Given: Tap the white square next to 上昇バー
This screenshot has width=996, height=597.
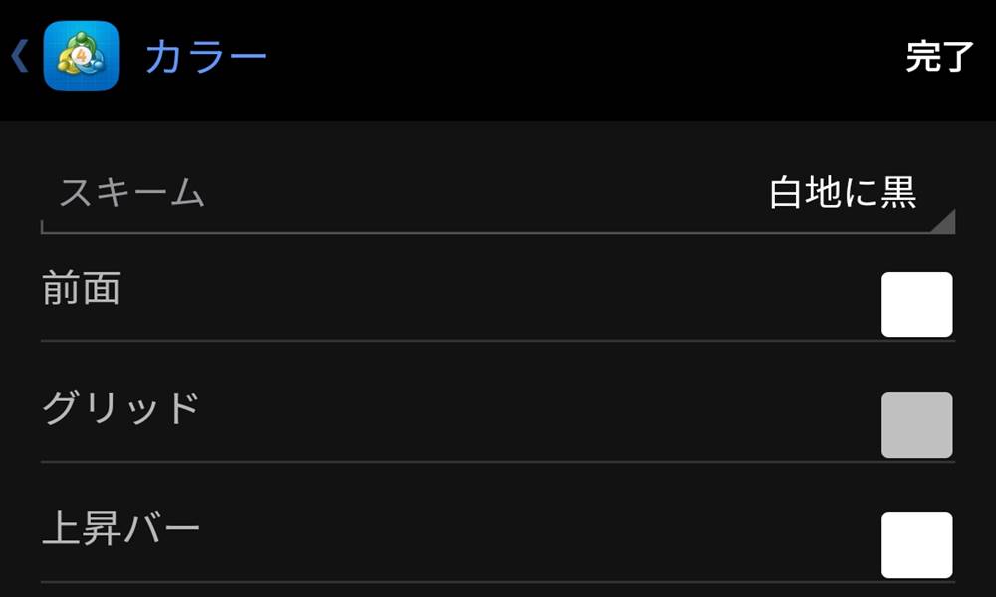Looking at the screenshot, I should [x=917, y=545].
